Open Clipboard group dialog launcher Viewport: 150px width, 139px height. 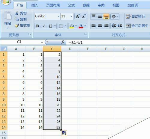[x=30, y=34]
